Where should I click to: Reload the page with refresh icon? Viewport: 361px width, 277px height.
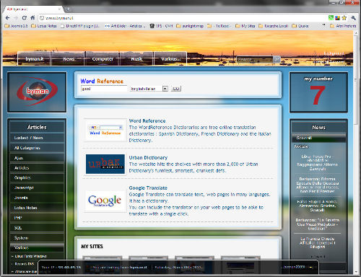24,18
